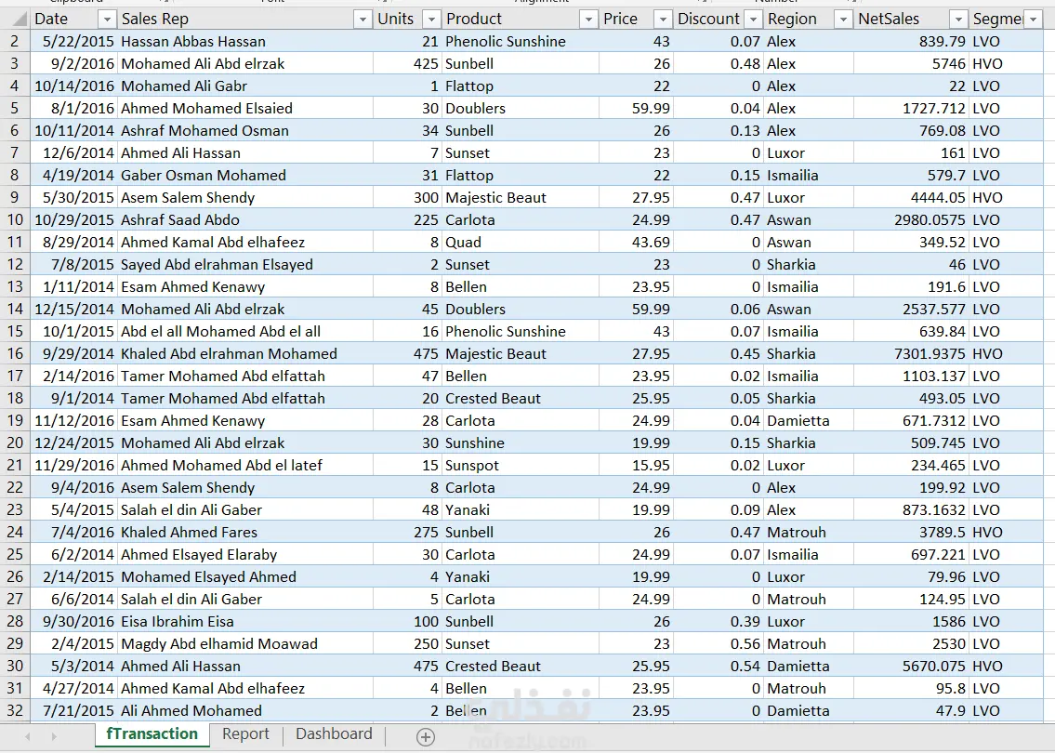The width and height of the screenshot is (1055, 753).
Task: Switch to the Dashboard sheet tab
Action: pos(334,734)
